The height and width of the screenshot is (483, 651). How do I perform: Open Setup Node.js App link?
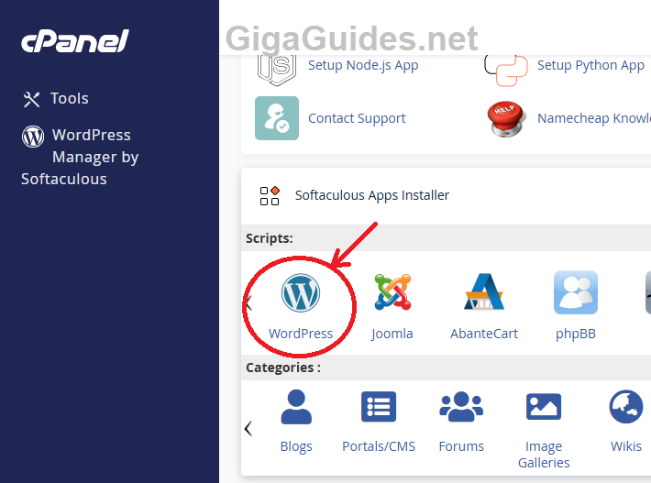point(363,65)
